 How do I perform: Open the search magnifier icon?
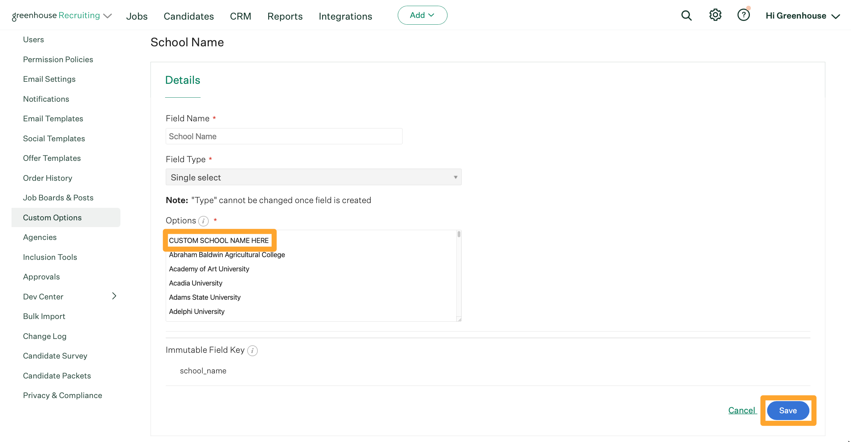pyautogui.click(x=686, y=16)
